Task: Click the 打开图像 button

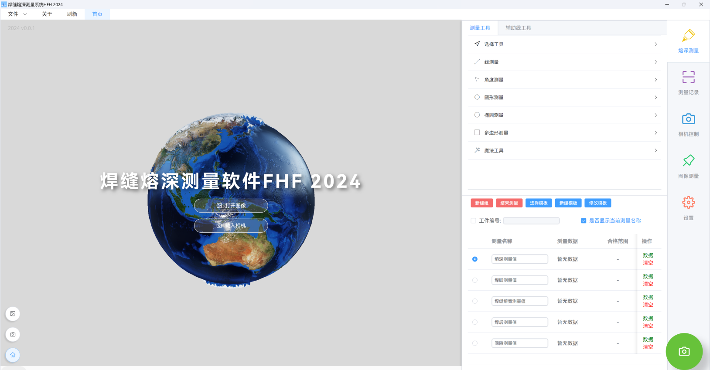Action: (x=231, y=206)
